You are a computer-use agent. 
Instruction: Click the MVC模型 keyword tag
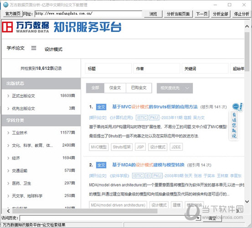99,147
